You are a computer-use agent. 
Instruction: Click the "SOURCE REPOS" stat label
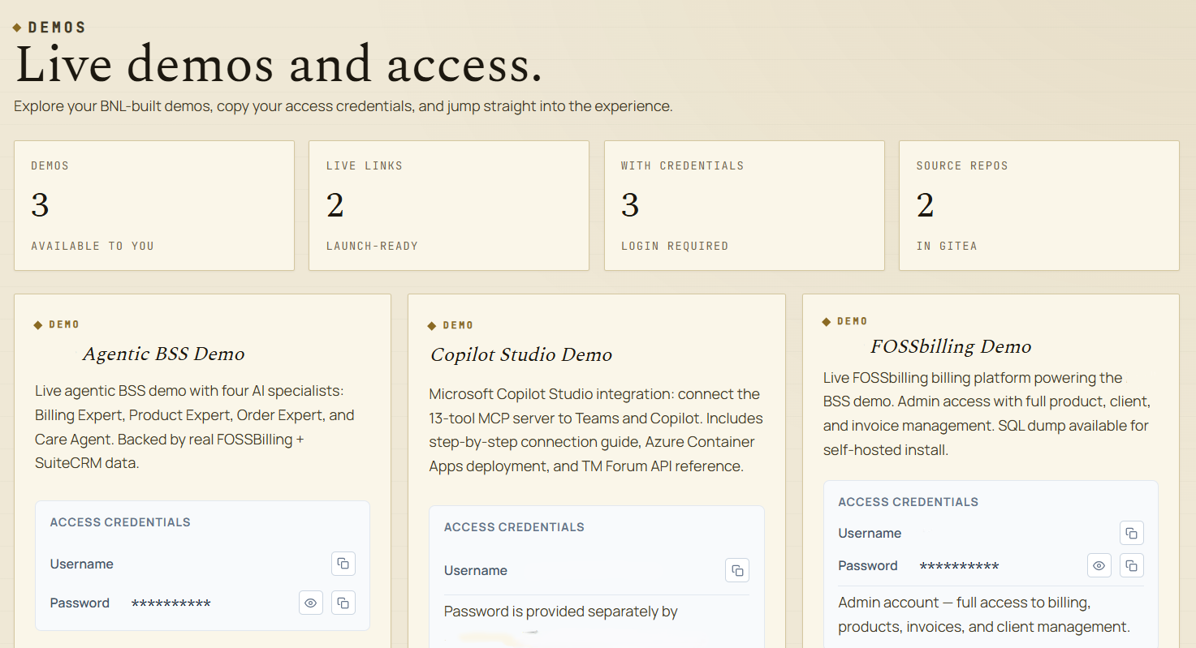(x=962, y=165)
